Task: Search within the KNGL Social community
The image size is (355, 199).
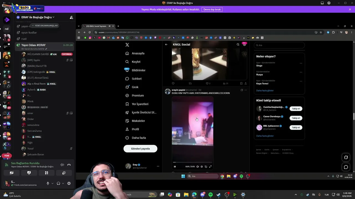Action: click(x=238, y=44)
